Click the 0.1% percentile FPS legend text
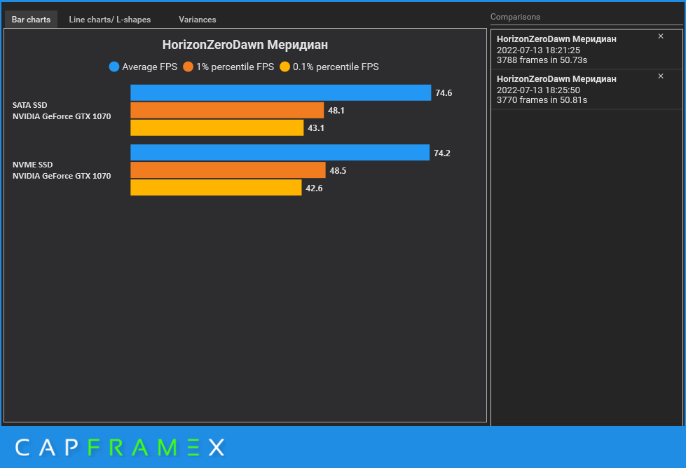This screenshot has width=686, height=468. [336, 67]
